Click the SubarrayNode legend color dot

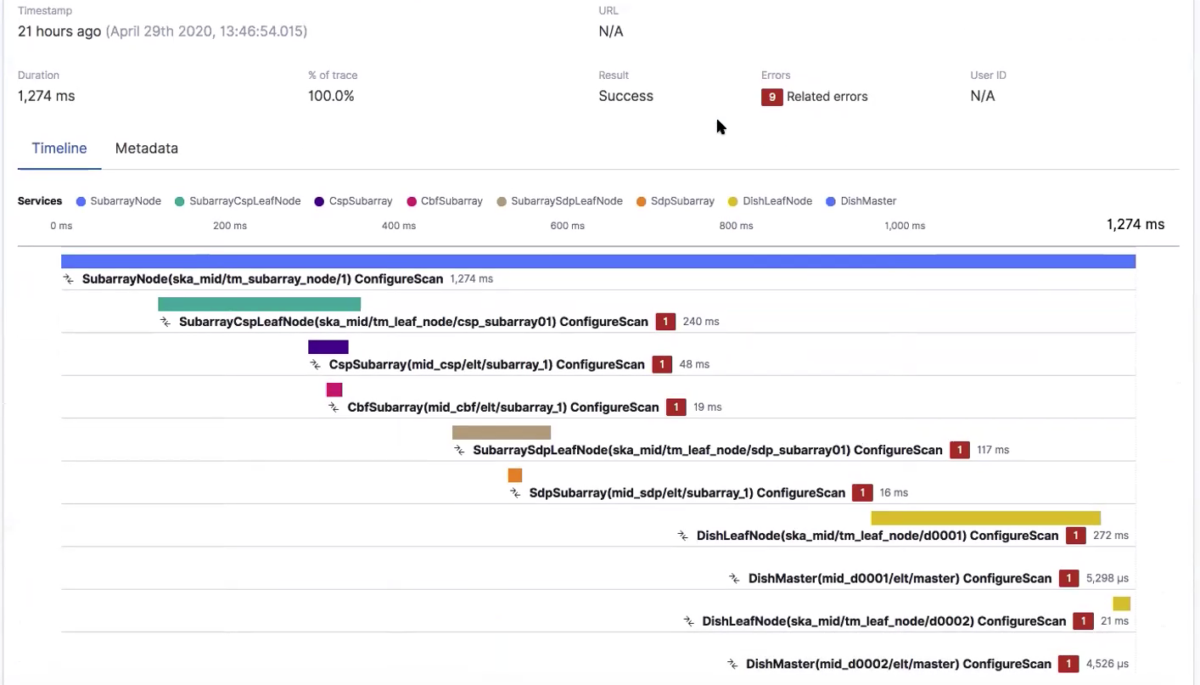point(81,201)
